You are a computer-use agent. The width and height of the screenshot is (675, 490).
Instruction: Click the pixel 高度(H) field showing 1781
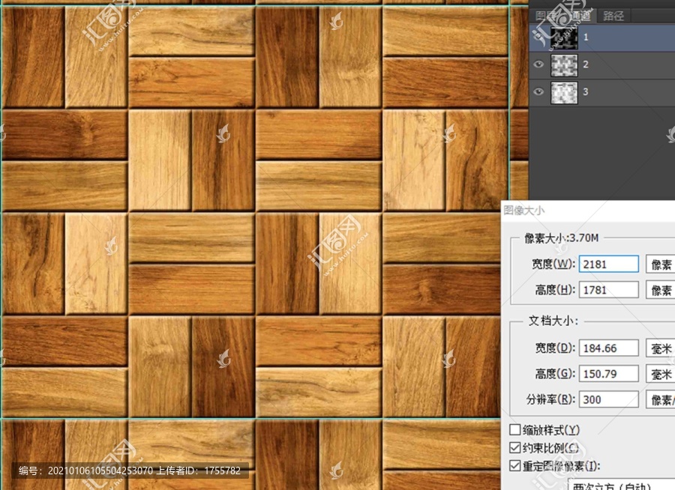(x=609, y=290)
